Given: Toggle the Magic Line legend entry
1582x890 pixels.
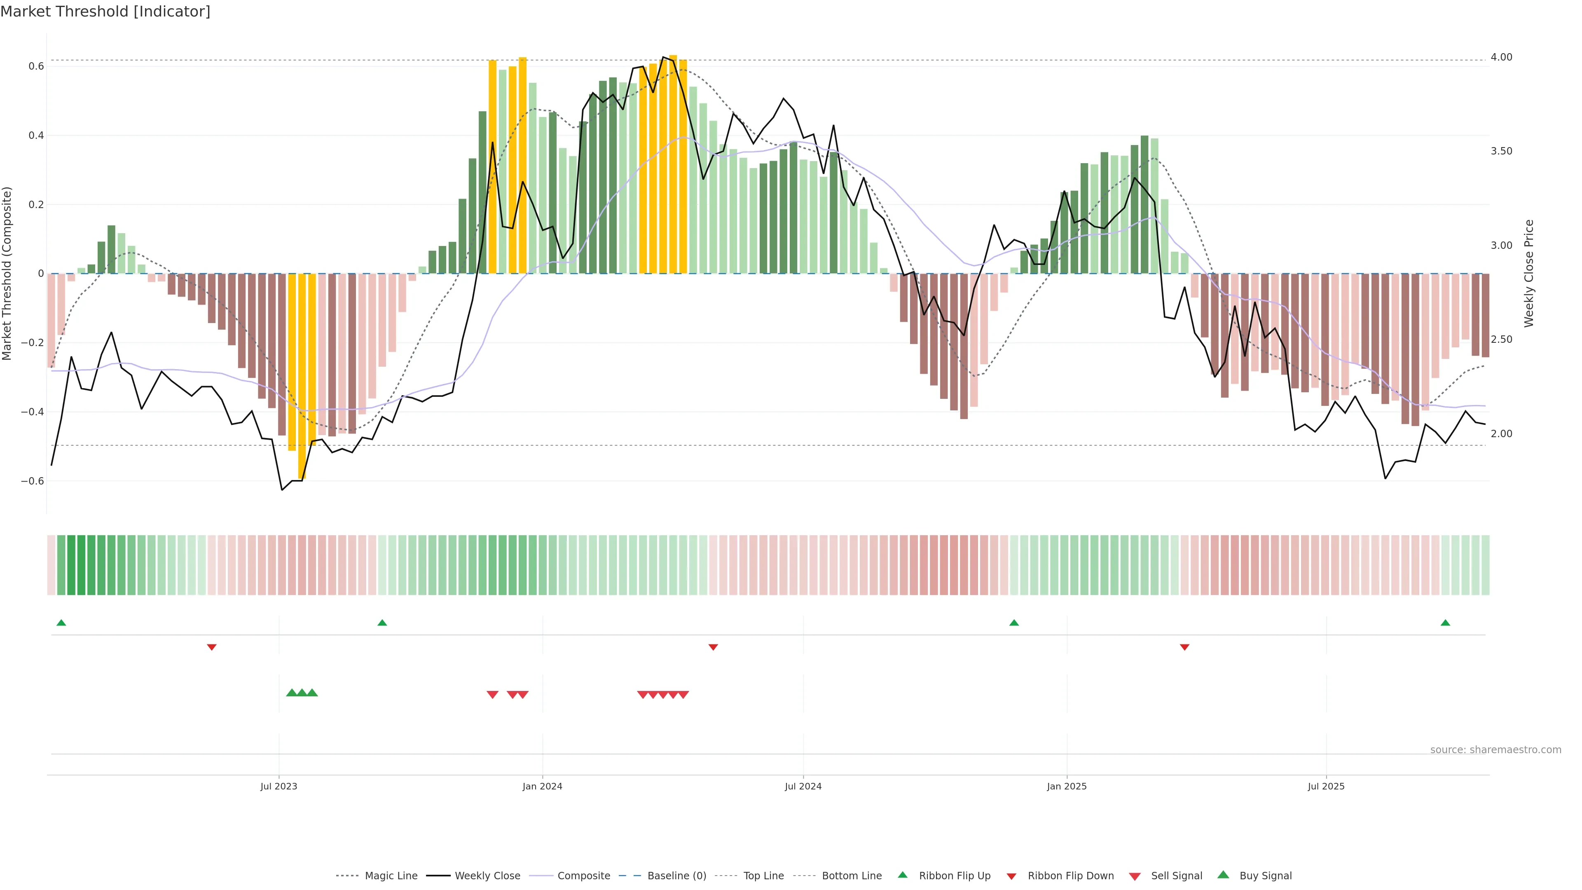Looking at the screenshot, I should click(x=391, y=876).
